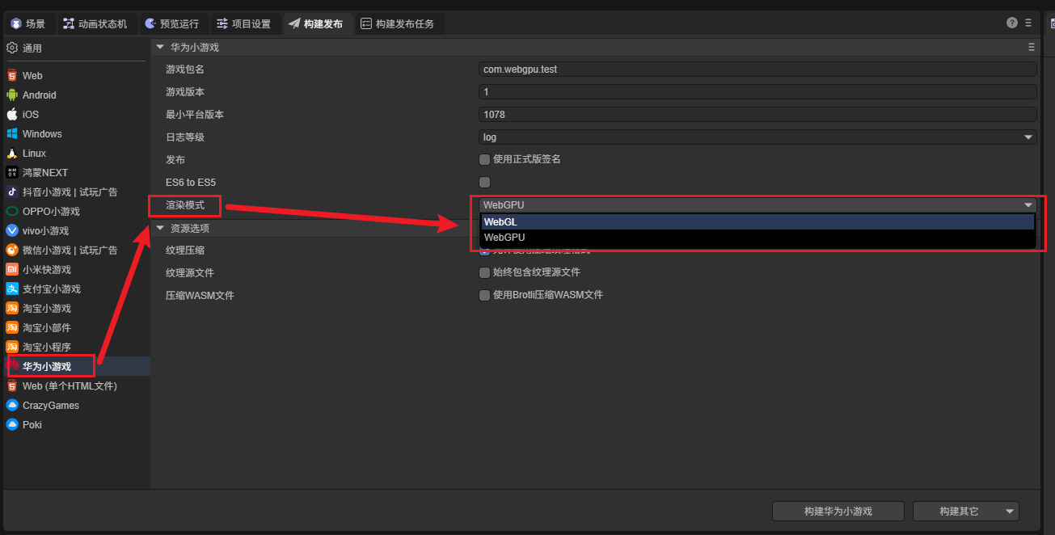Image resolution: width=1055 pixels, height=535 pixels.
Task: Open the 构建其它 dropdown arrow
Action: coord(1009,512)
